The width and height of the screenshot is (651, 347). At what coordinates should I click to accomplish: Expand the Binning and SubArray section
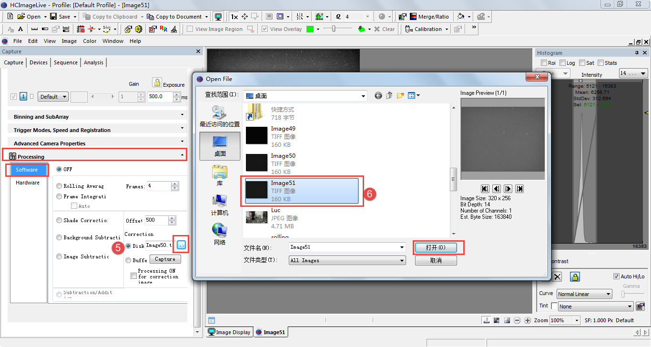click(x=182, y=115)
